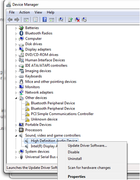Click the Batteries category icon
This screenshot has height=180, width=140.
pyautogui.click(x=21, y=28)
